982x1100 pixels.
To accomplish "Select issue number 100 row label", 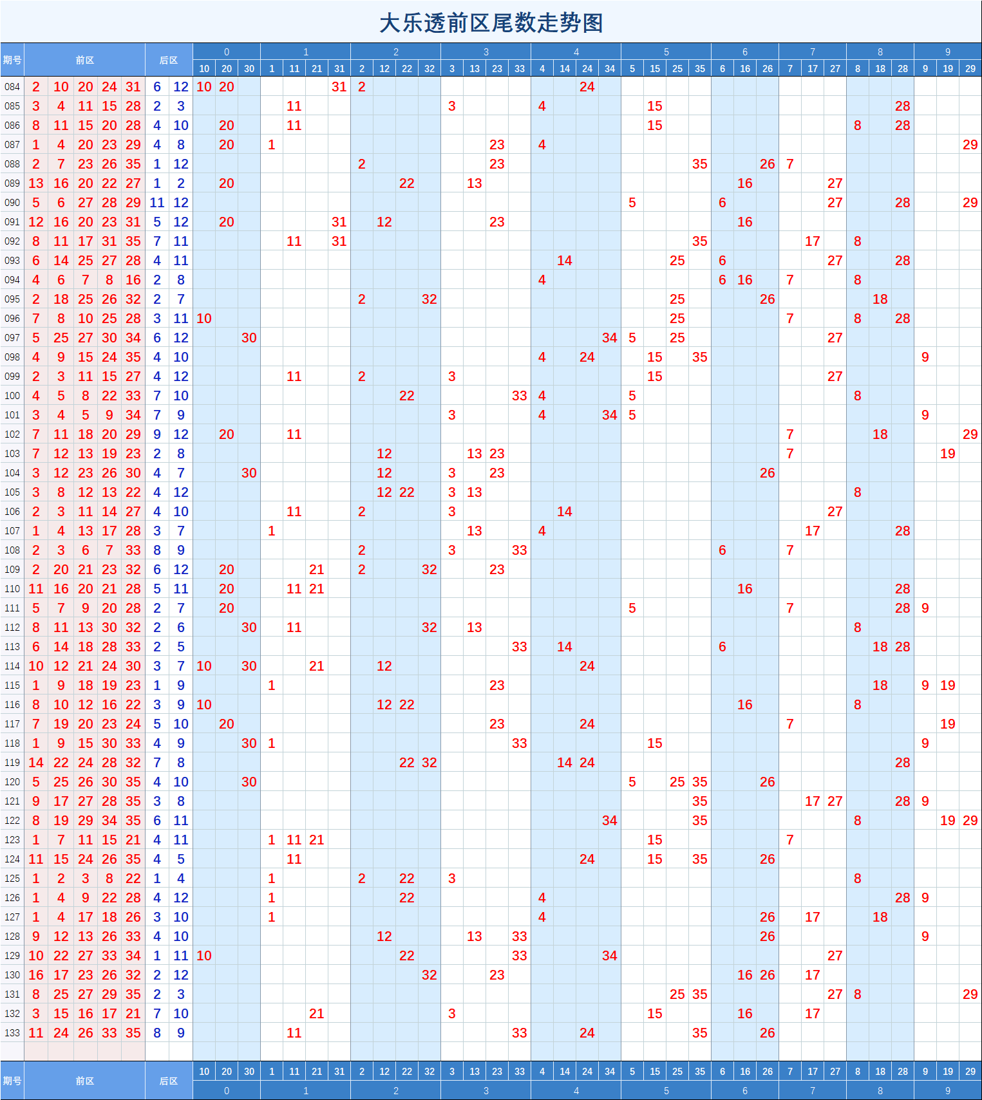I will [x=12, y=396].
